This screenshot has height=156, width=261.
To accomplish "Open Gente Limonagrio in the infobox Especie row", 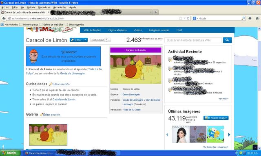I will (x=131, y=95).
